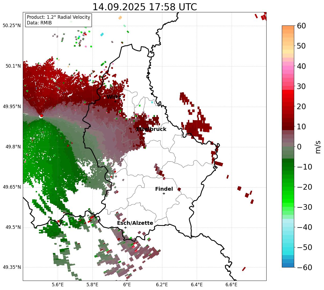Click the 49.5°N latitude label
The height and width of the screenshot is (290, 324).
(x=13, y=227)
